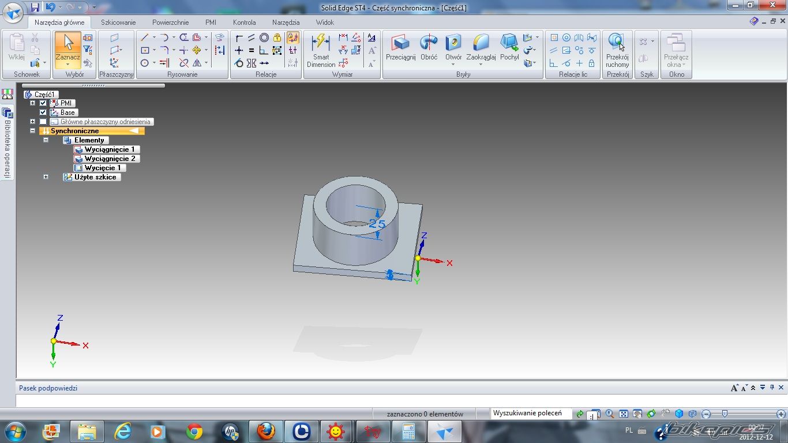Open the Zaznacz dropdown arrow

point(68,64)
